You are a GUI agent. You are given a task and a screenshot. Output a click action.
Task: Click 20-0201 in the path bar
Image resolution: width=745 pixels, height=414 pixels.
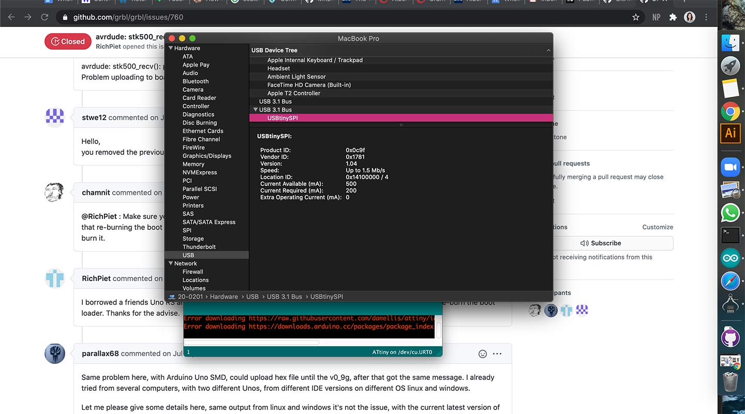tap(190, 297)
